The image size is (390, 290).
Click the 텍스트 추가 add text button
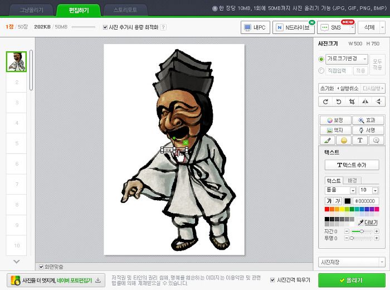tap(352, 165)
